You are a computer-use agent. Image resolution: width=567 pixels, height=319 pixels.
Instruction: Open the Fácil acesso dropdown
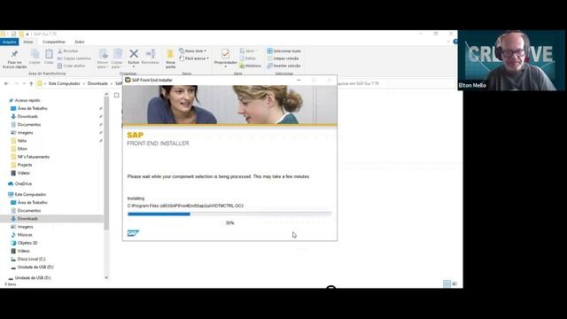pyautogui.click(x=194, y=58)
